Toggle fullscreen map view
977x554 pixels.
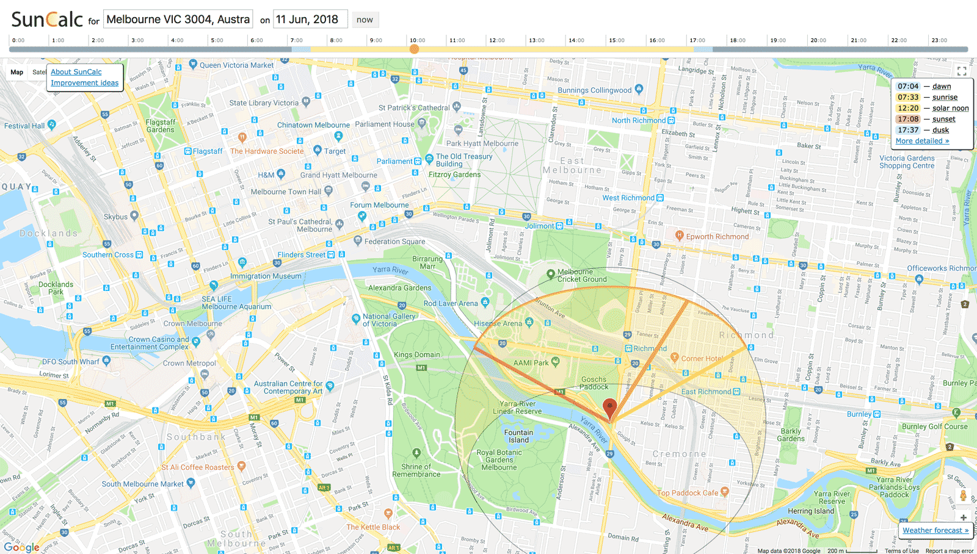(962, 71)
